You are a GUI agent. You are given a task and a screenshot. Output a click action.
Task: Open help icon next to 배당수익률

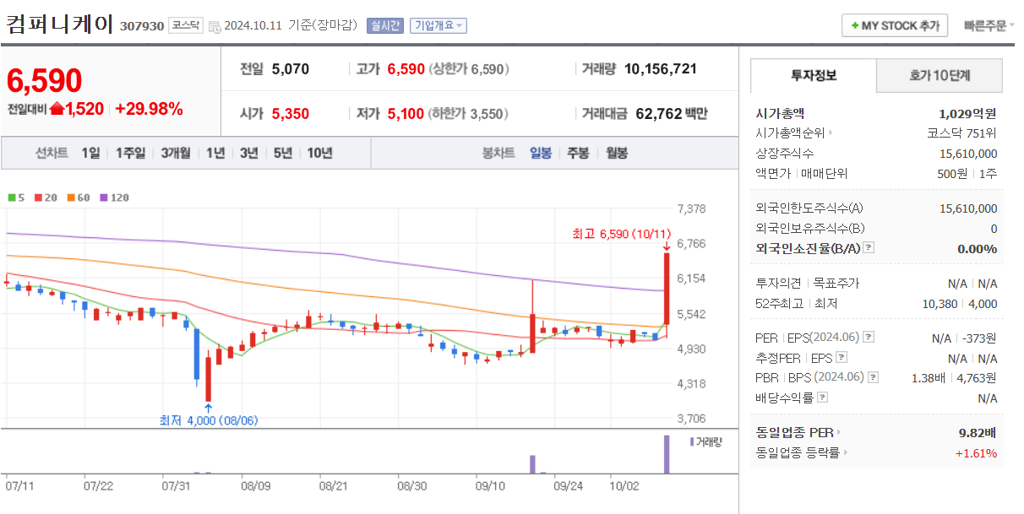[823, 398]
